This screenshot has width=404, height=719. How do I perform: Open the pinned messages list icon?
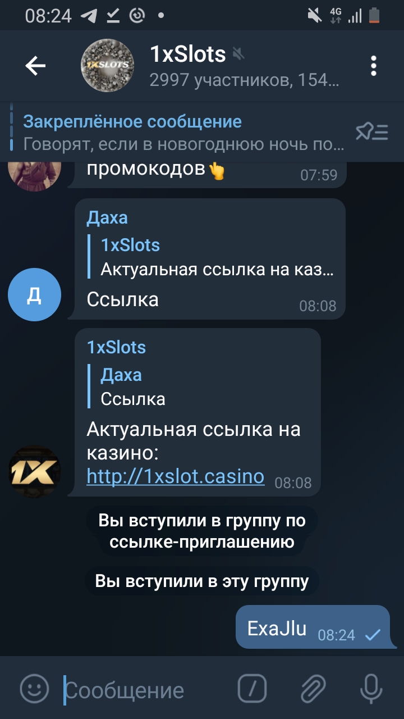[x=371, y=132]
